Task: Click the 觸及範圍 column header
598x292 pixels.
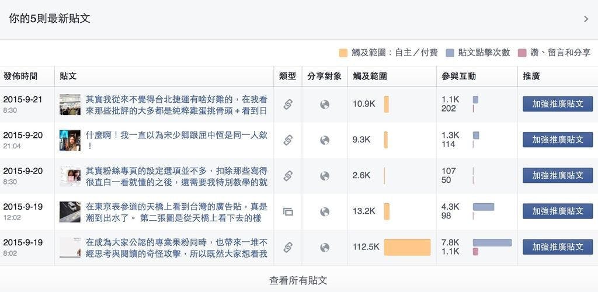Action: 370,77
